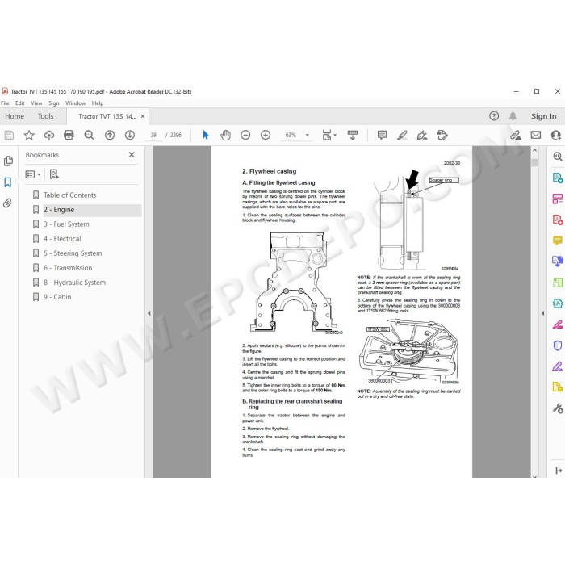Open the Help menu
This screenshot has height=565, width=565.
[98, 103]
